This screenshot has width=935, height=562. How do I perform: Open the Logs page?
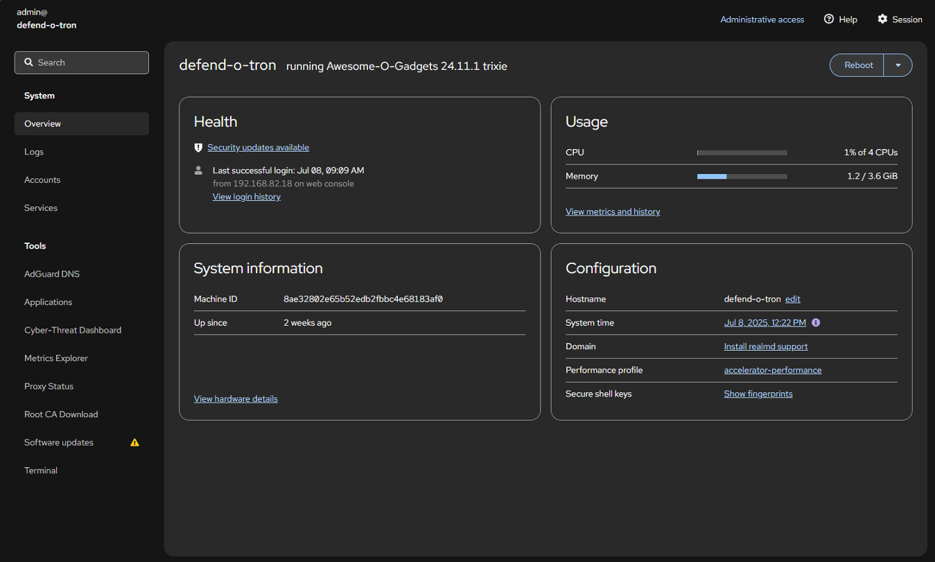(x=33, y=152)
